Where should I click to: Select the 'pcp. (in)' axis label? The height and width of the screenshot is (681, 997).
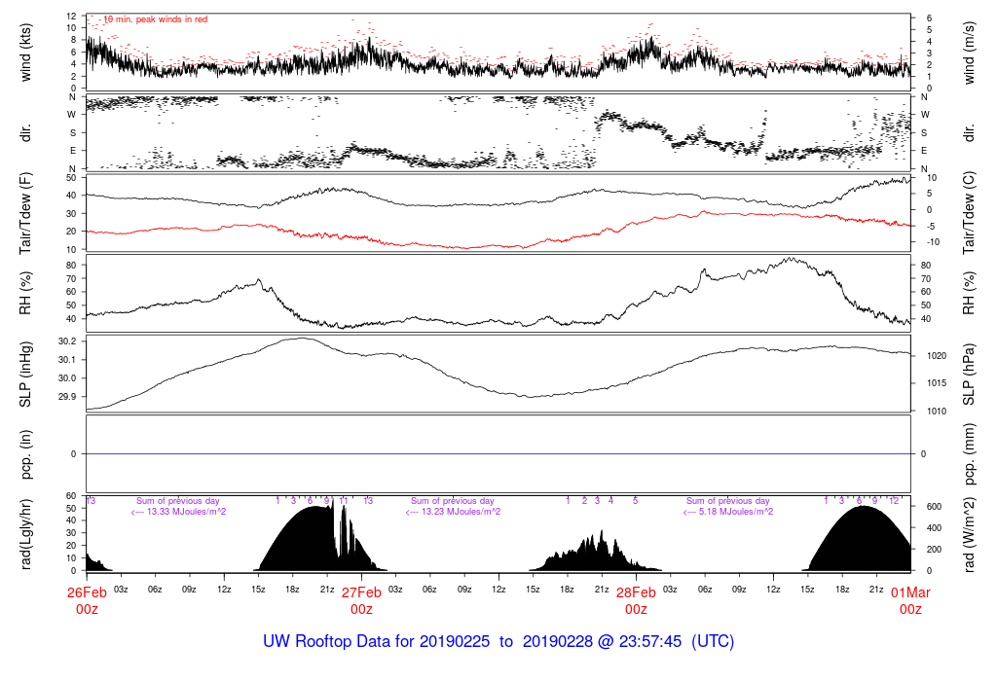(x=25, y=454)
